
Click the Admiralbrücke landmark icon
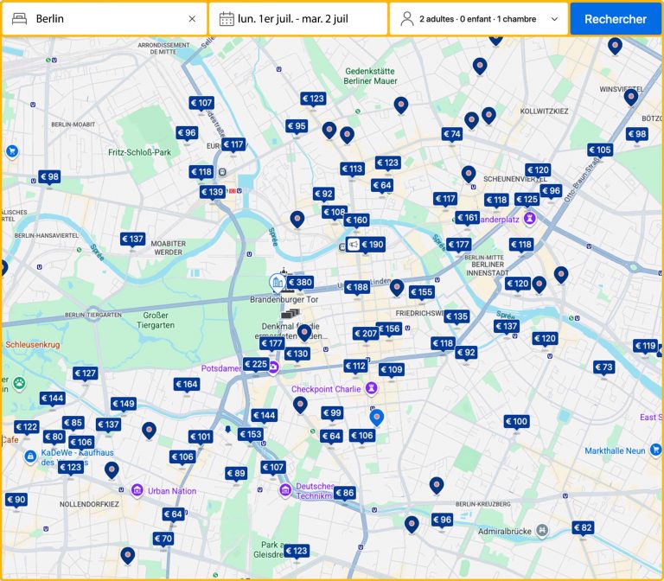point(541,529)
